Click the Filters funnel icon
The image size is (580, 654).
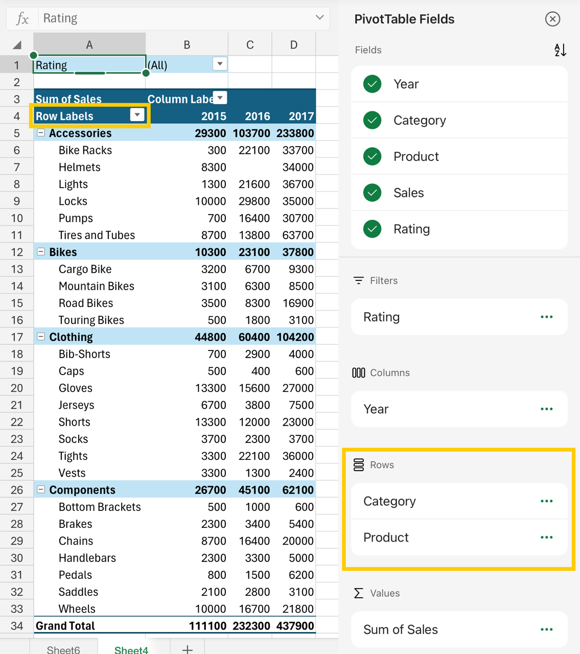pos(358,280)
